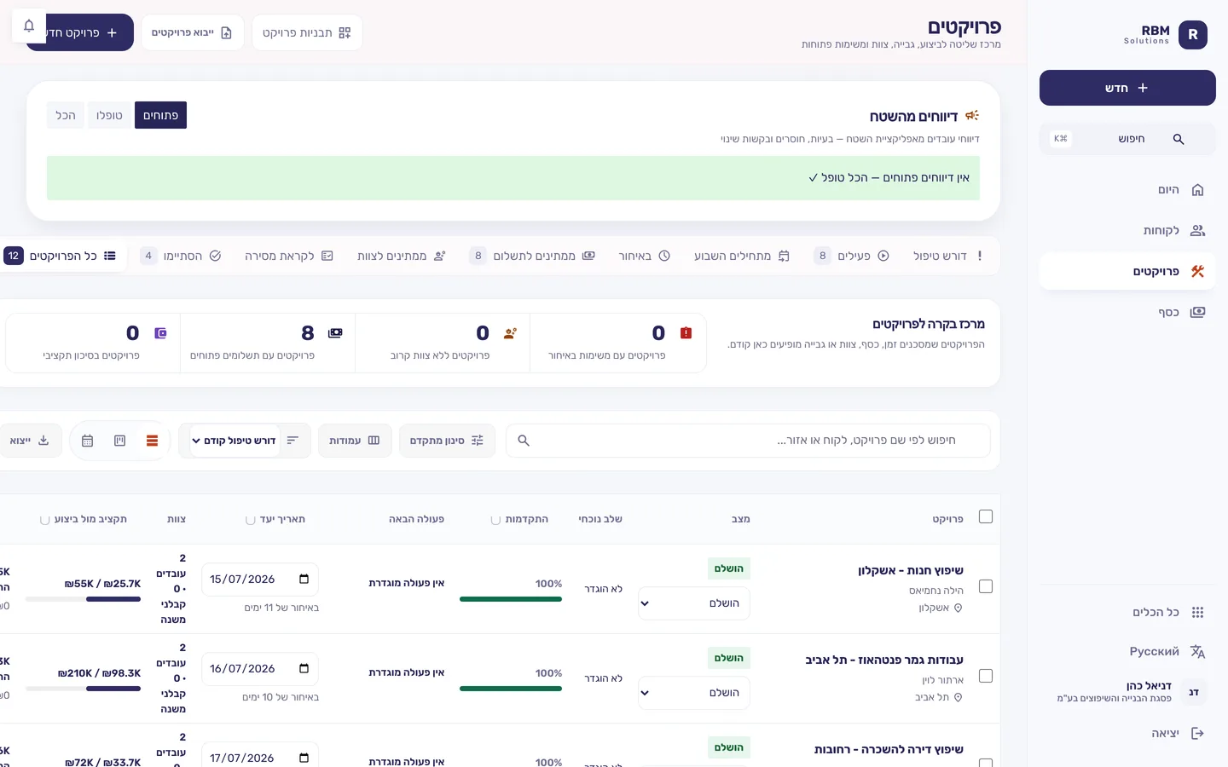Select the ממתינים לתשלום filter tab
The image size is (1228, 767).
coord(534,256)
